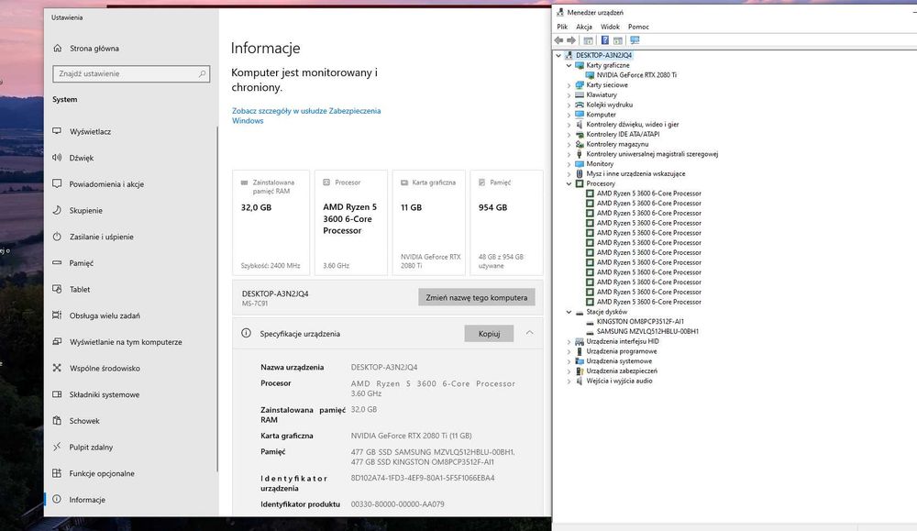Expand the Karty sieciowe node
This screenshot has width=917, height=531.
pos(569,85)
